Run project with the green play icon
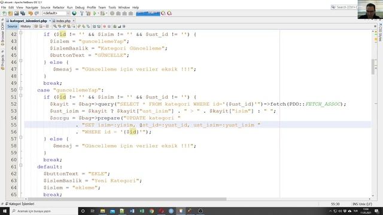The image size is (383, 215). 95,13
